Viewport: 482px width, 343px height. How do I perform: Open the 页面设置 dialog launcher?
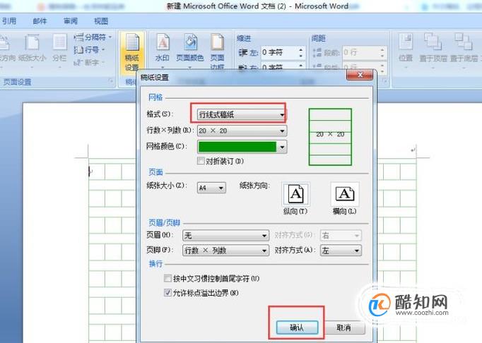pos(111,81)
